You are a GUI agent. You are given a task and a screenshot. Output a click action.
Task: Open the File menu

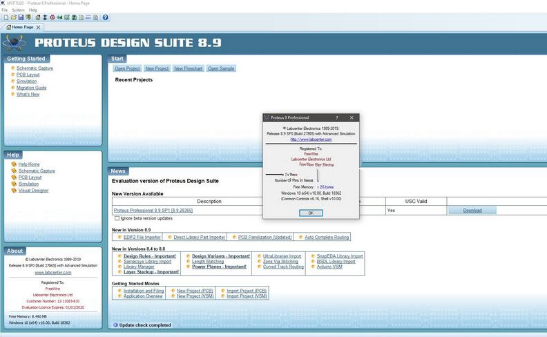click(4, 10)
